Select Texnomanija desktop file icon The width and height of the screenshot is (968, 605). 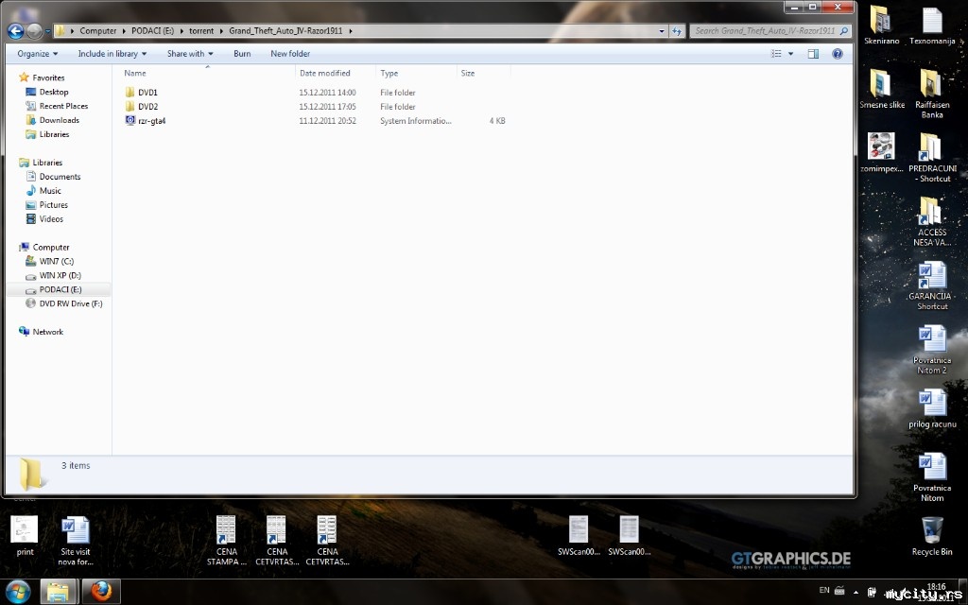932,26
